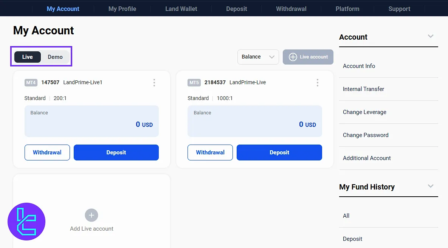The height and width of the screenshot is (248, 448).
Task: Open the Balance dropdown selector
Action: pos(258,57)
